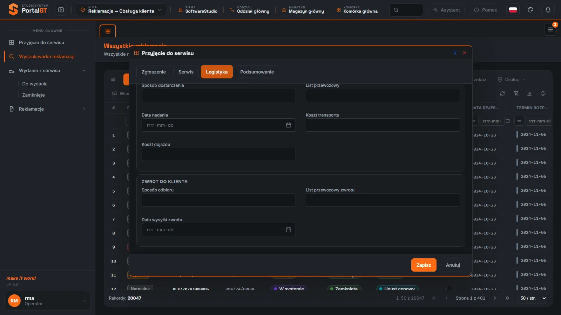
Task: Select the Logistyka tab
Action: click(217, 72)
